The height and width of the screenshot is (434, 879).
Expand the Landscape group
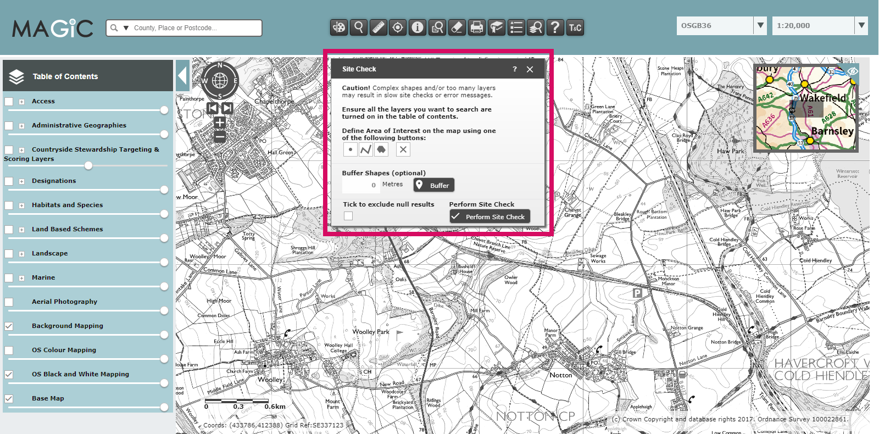coord(21,254)
